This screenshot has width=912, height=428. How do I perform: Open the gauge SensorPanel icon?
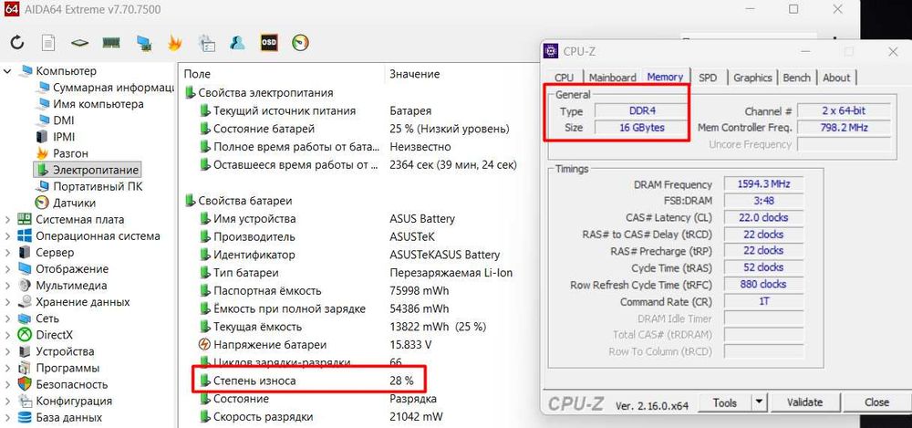coord(300,43)
